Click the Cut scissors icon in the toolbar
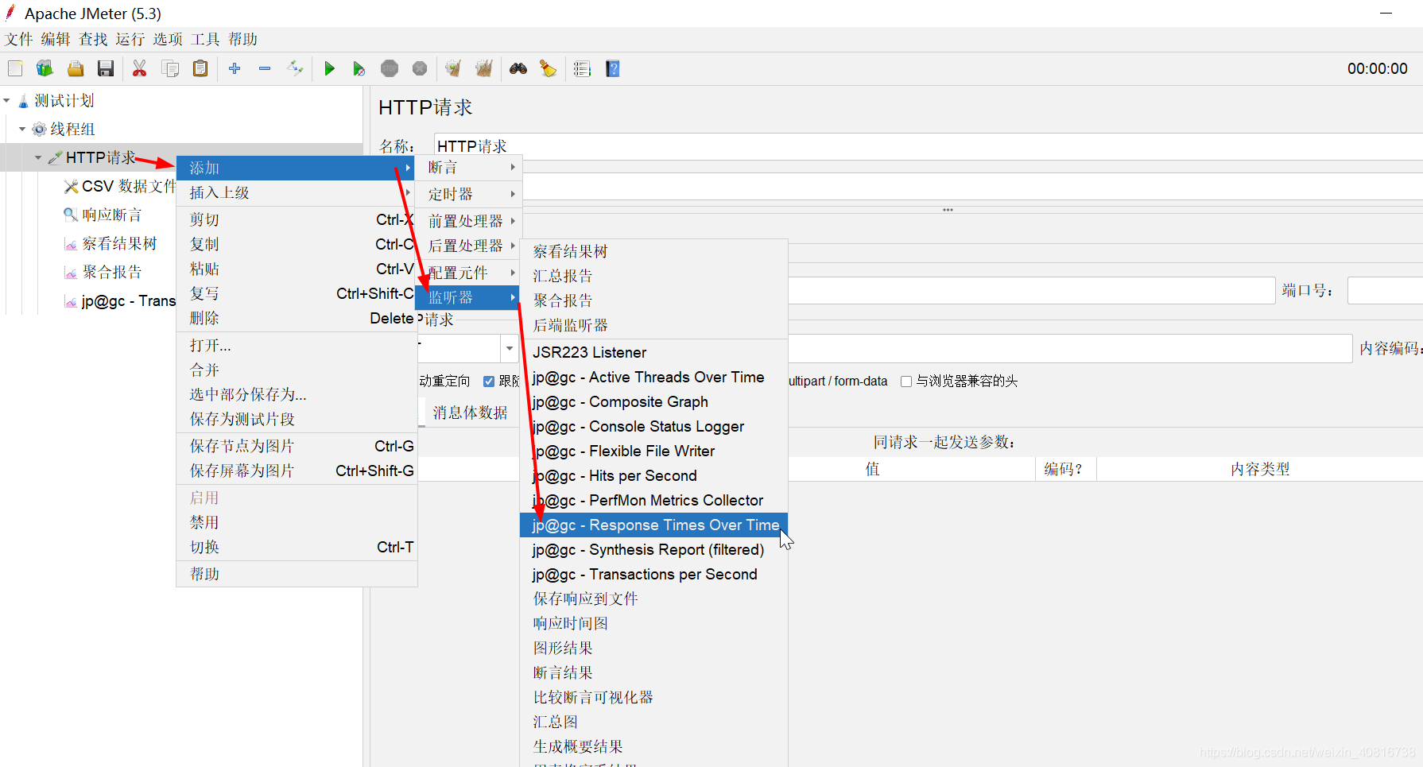 (x=140, y=69)
